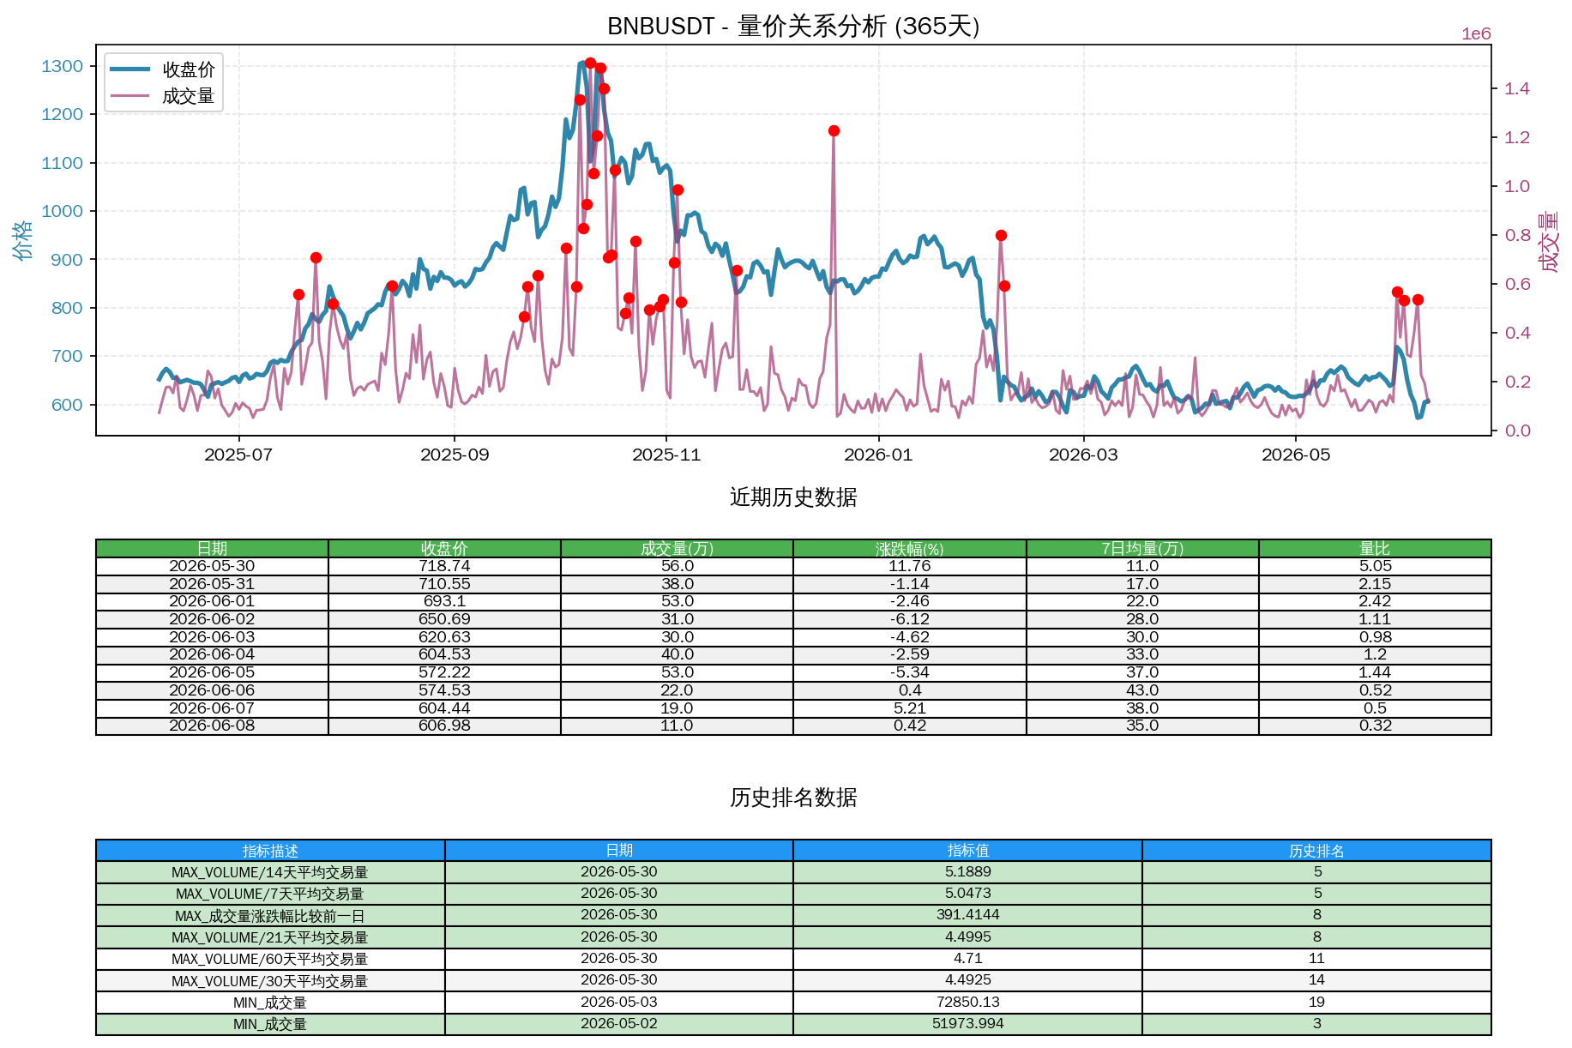
Task: Click the row label MAX_VOLUME/30天平均交易量
Action: pyautogui.click(x=270, y=981)
